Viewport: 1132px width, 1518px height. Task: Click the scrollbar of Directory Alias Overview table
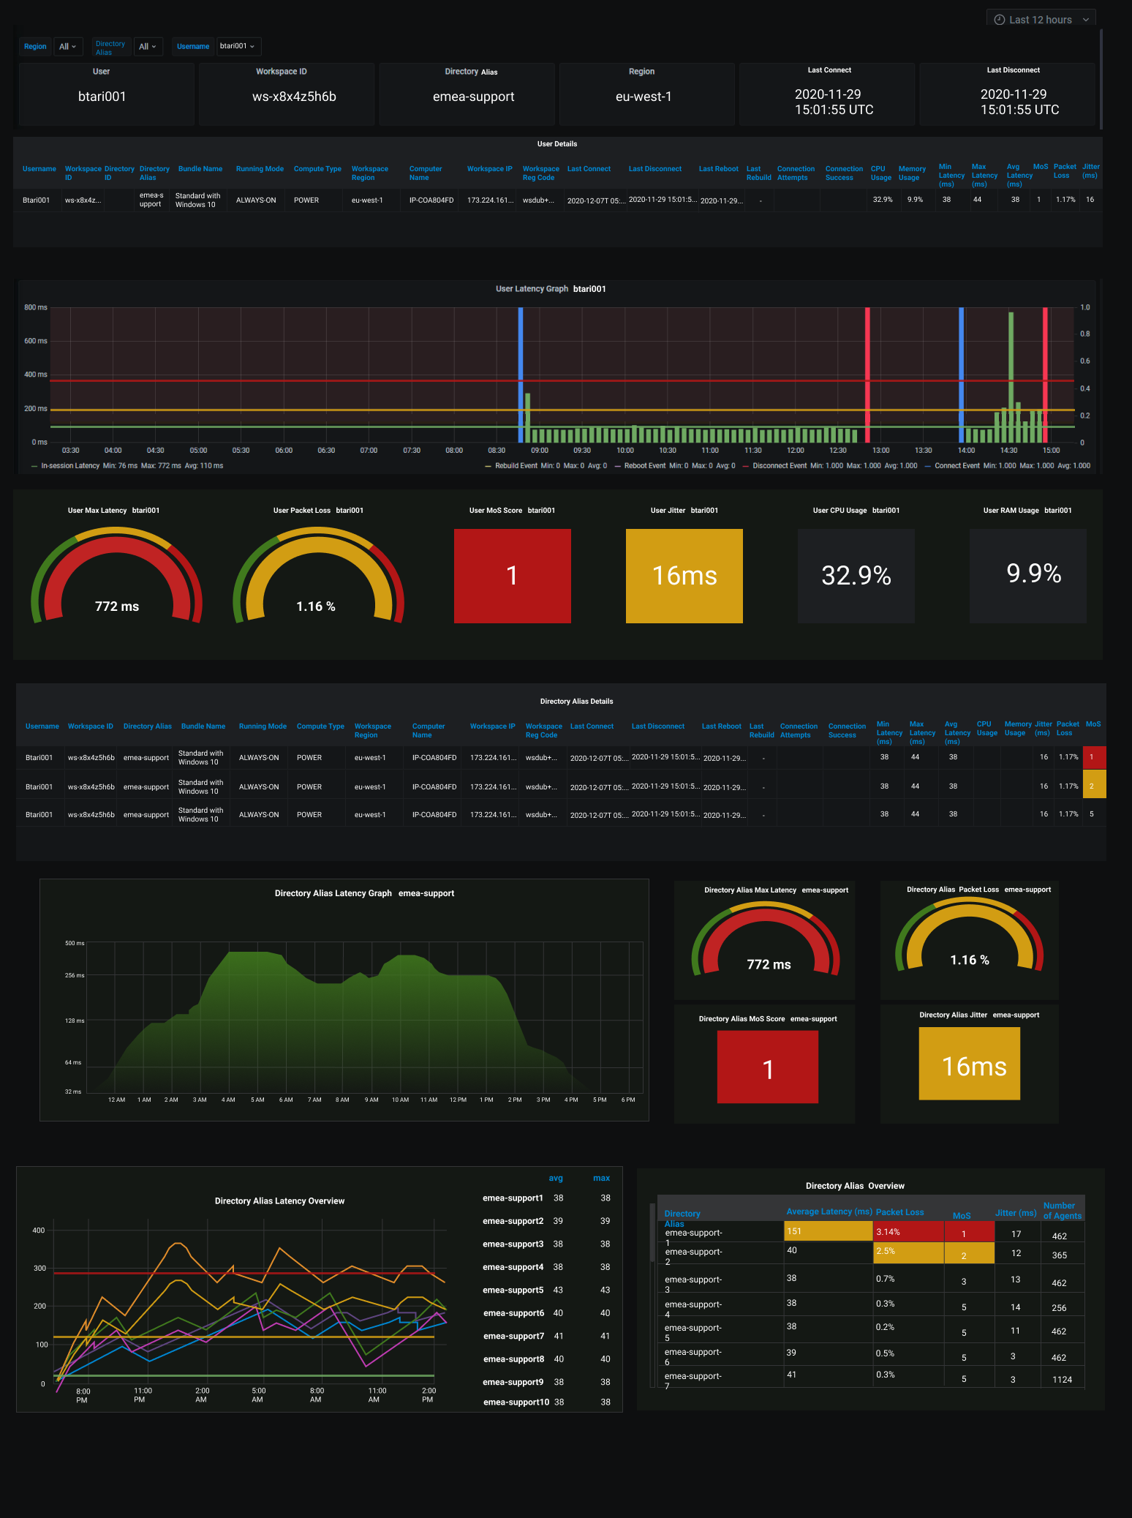click(652, 1232)
